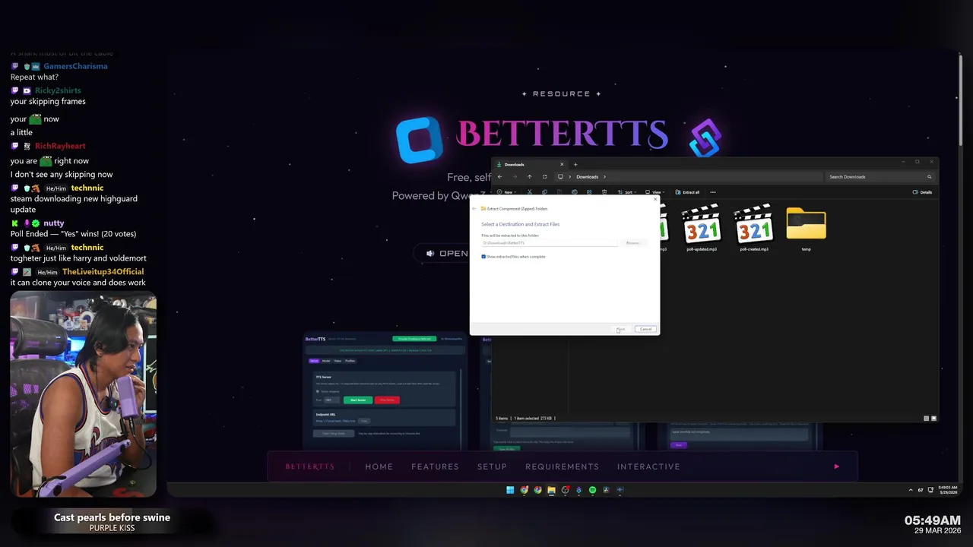Image resolution: width=973 pixels, height=547 pixels.
Task: Copy the selected file in Explorer
Action: pyautogui.click(x=544, y=192)
